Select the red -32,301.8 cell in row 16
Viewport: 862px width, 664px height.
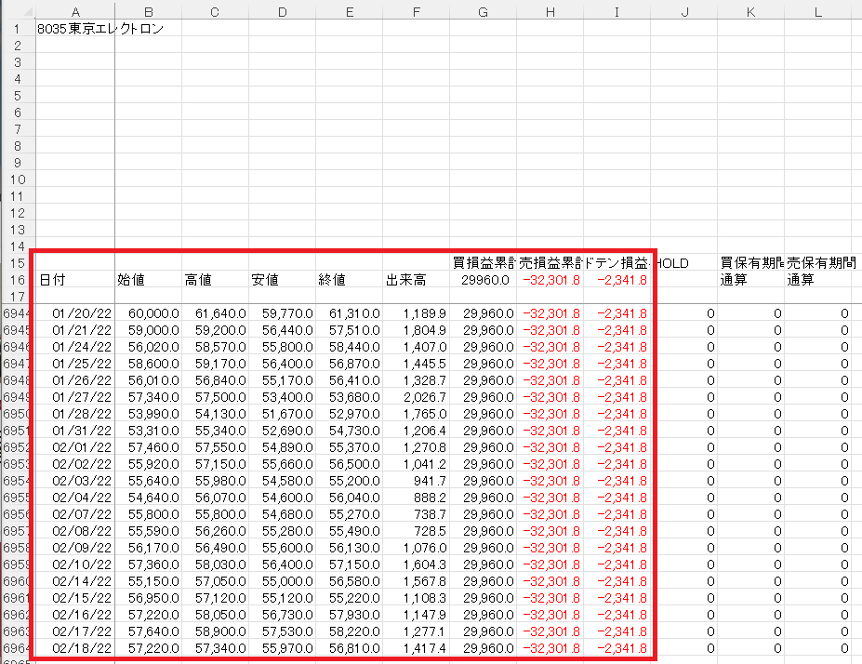pos(550,280)
